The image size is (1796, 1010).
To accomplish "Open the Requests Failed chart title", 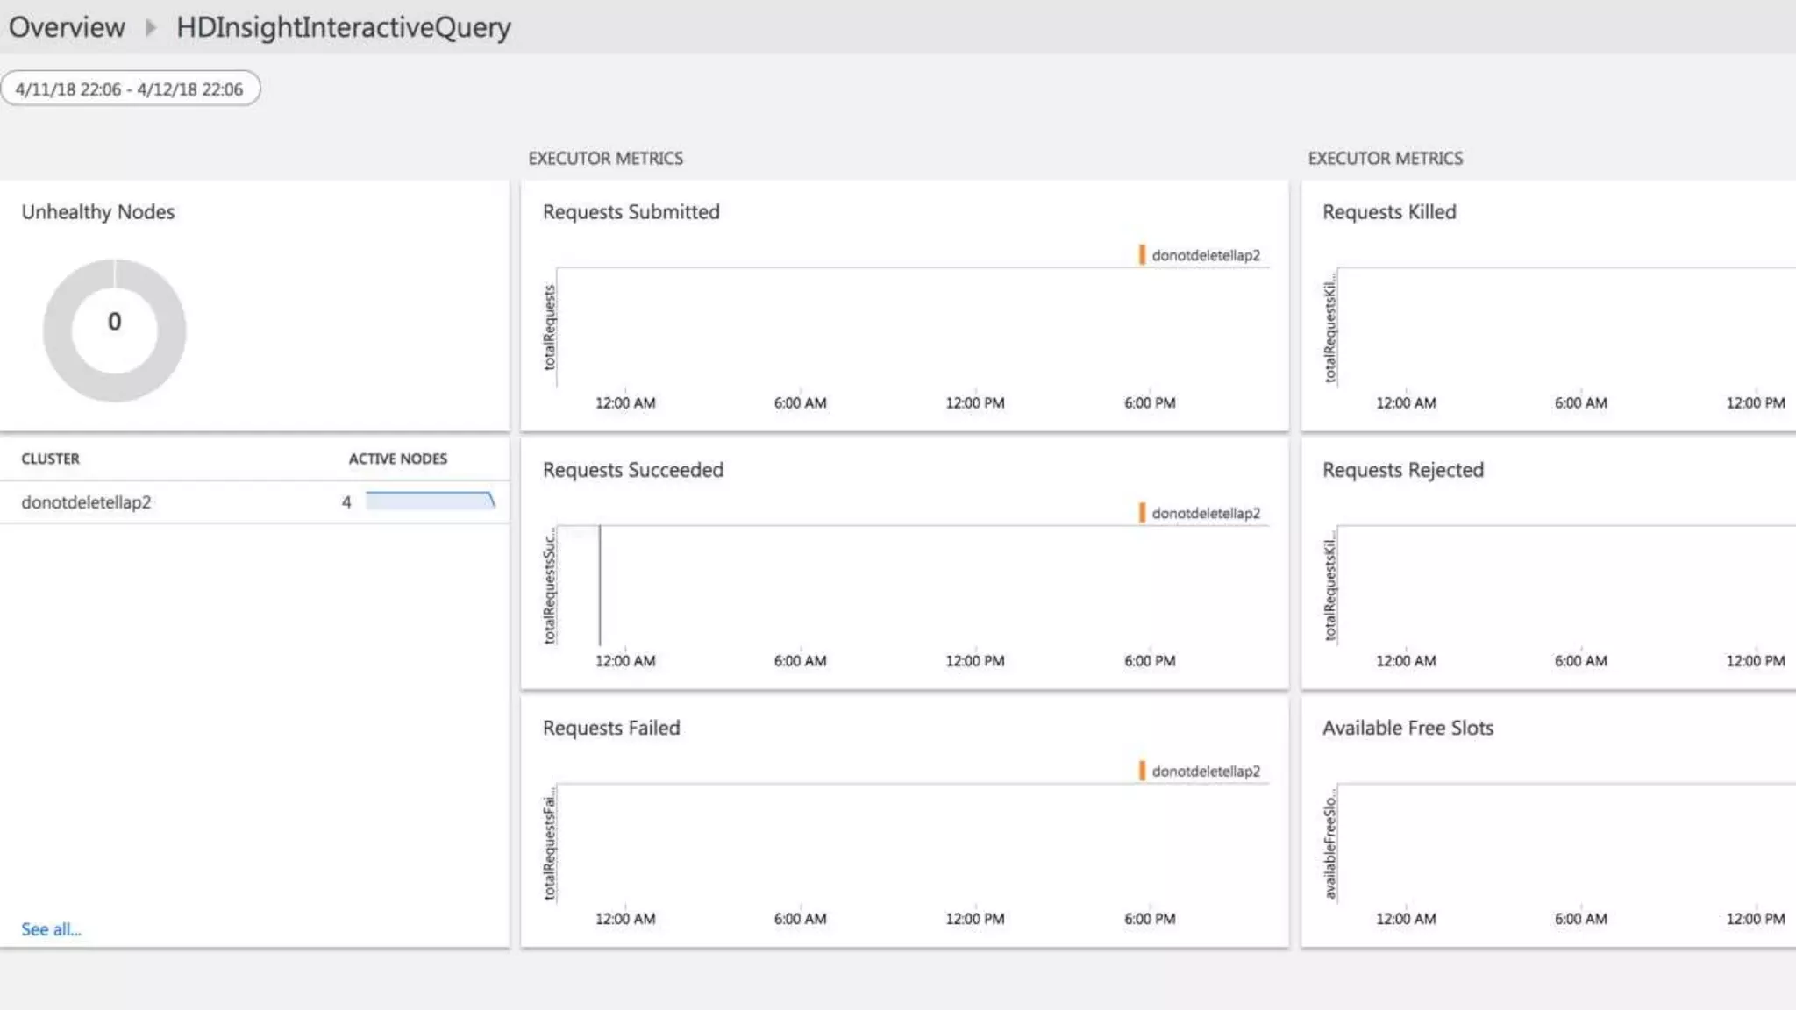I will click(x=611, y=728).
